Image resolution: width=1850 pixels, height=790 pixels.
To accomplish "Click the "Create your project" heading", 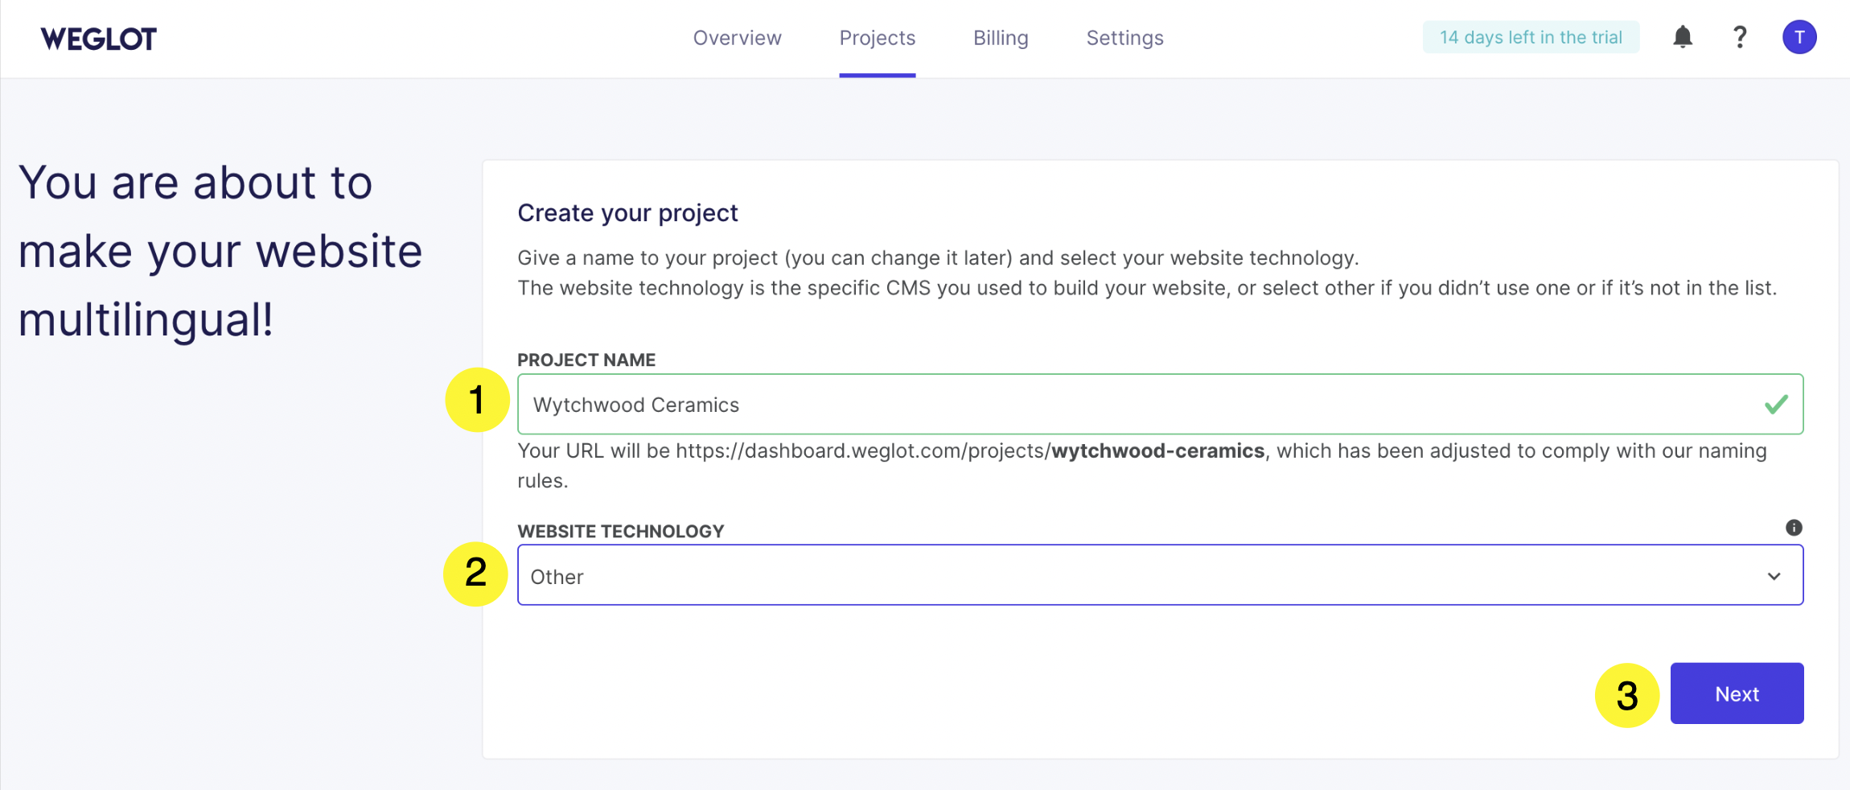I will pyautogui.click(x=627, y=213).
